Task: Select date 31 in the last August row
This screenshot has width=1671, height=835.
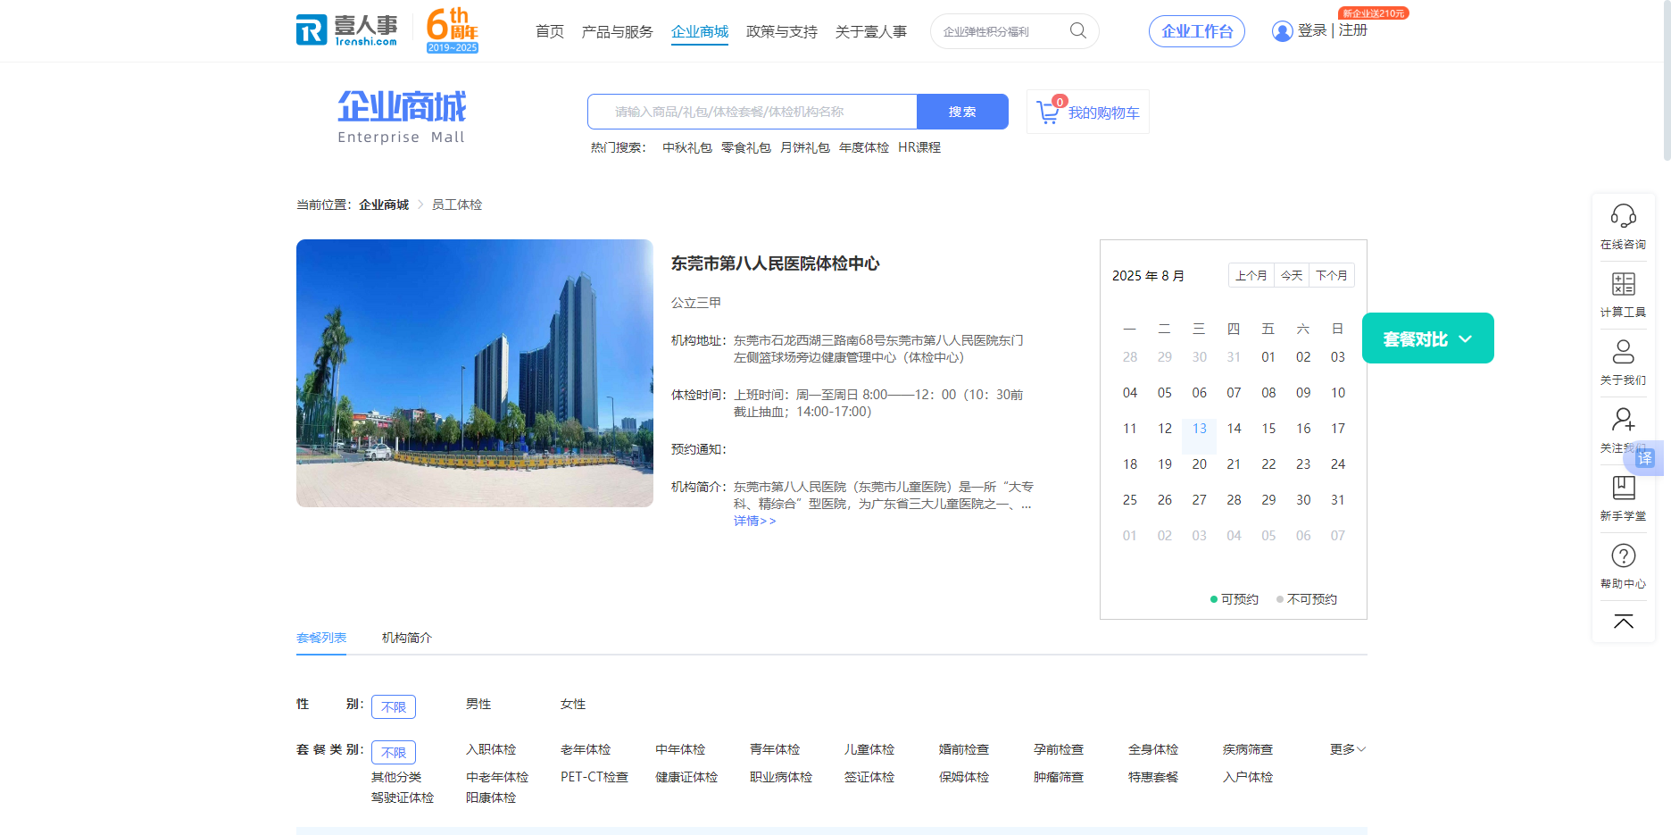Action: point(1337,500)
